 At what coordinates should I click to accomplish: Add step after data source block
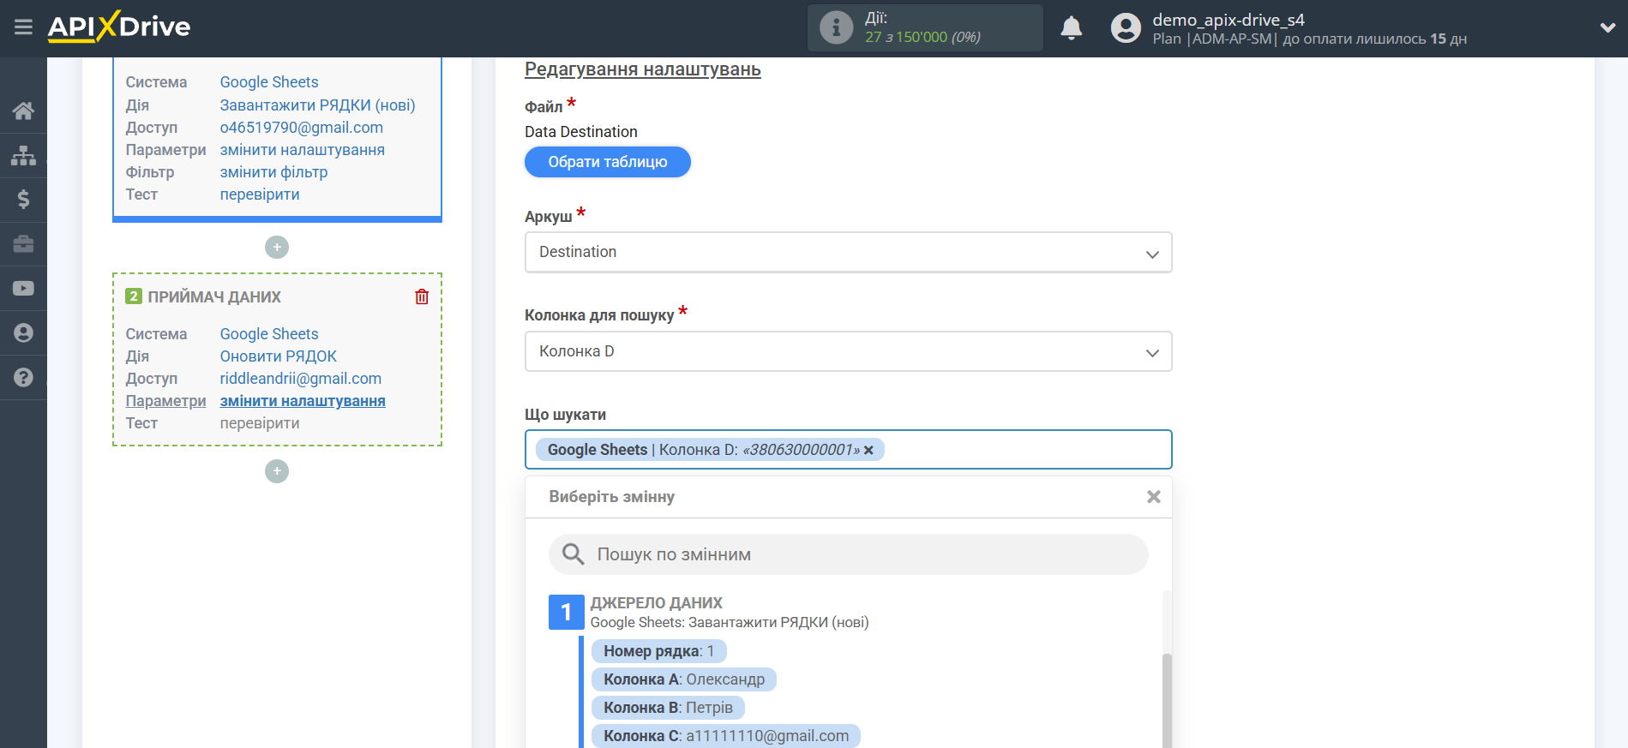pyautogui.click(x=277, y=247)
